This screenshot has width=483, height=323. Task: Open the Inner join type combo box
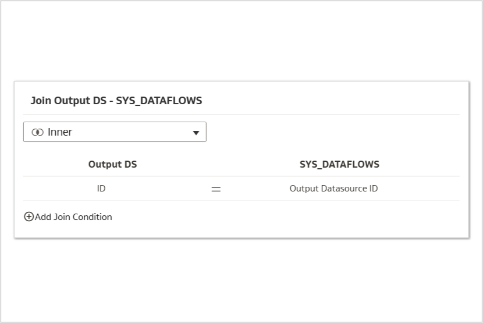pyautogui.click(x=115, y=132)
